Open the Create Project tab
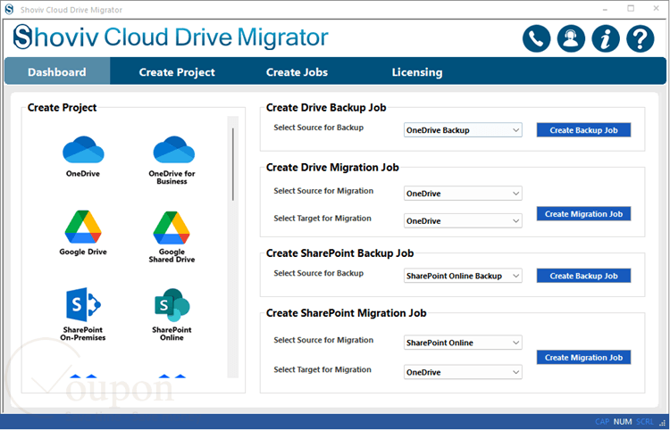Image resolution: width=670 pixels, height=430 pixels. (x=177, y=71)
